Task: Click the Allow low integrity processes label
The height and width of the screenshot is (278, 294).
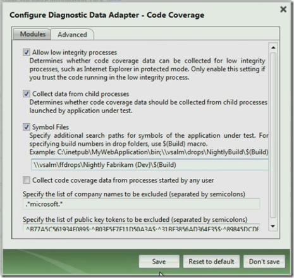Action: [x=75, y=52]
